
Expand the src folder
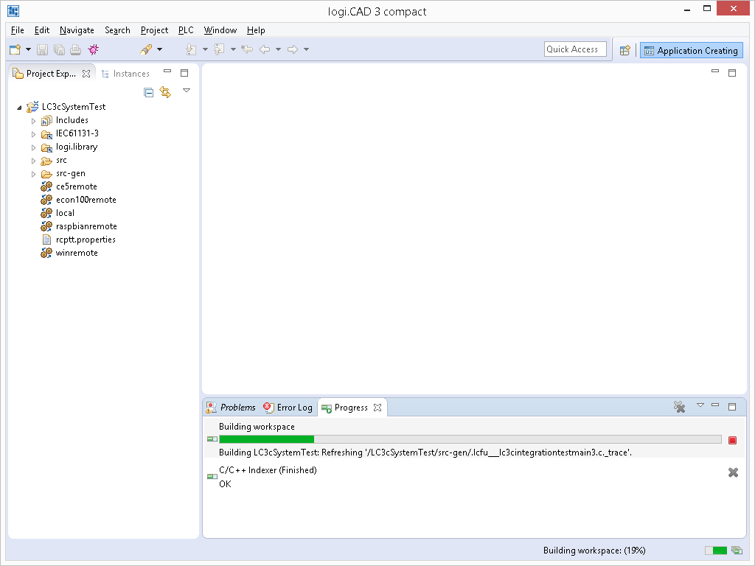coord(33,161)
